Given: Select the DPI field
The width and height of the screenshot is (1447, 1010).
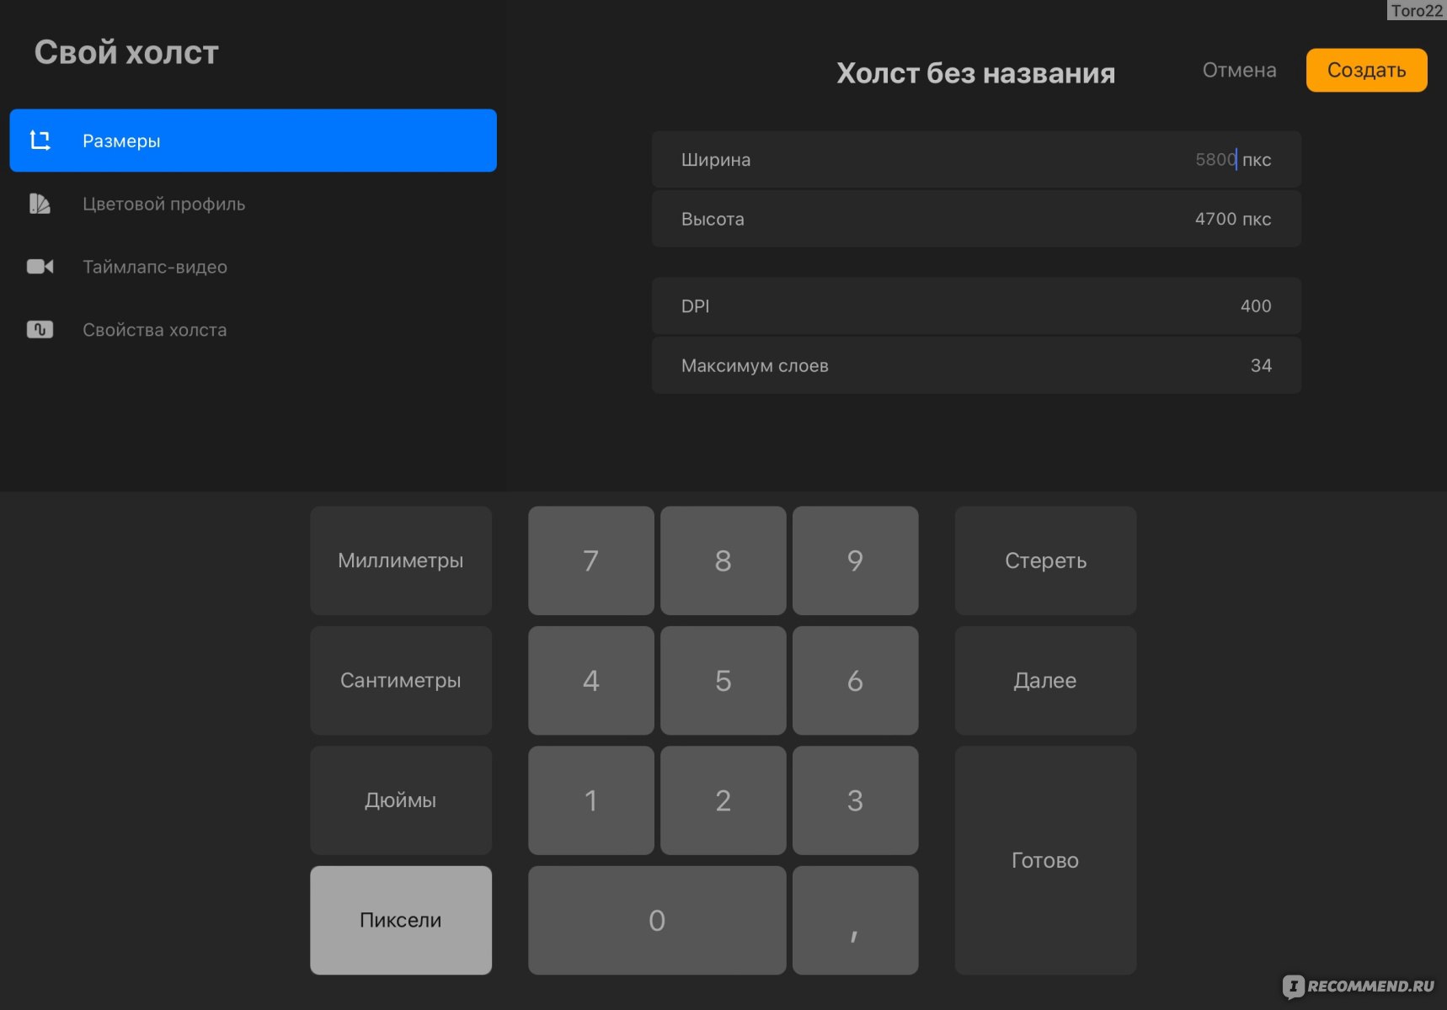Looking at the screenshot, I should [976, 306].
